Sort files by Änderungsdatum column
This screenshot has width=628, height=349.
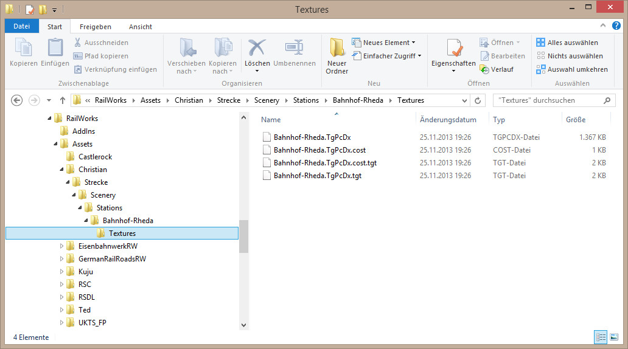coord(448,120)
